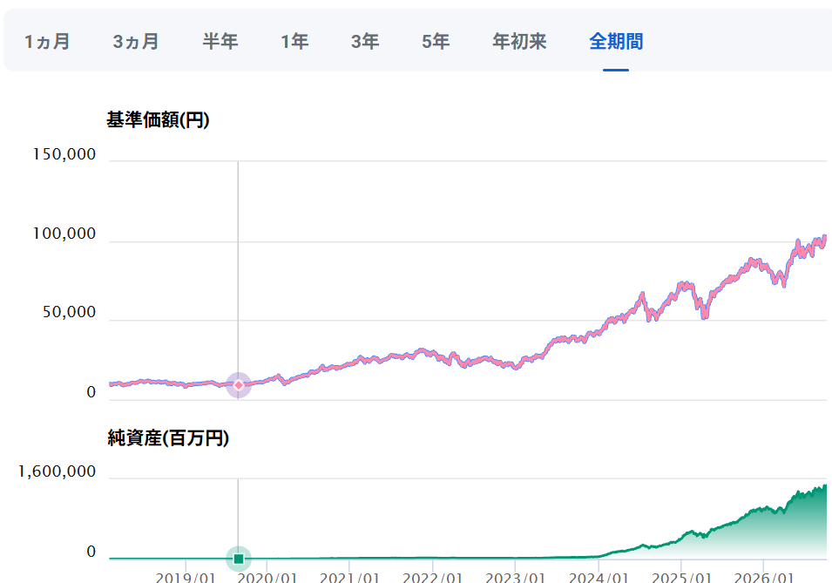Click the 2020/01 date label
This screenshot has height=583, width=832.
click(267, 578)
